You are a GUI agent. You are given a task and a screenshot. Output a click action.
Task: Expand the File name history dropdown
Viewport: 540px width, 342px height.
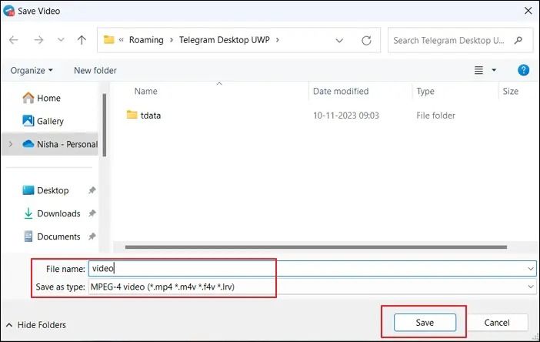coord(531,268)
